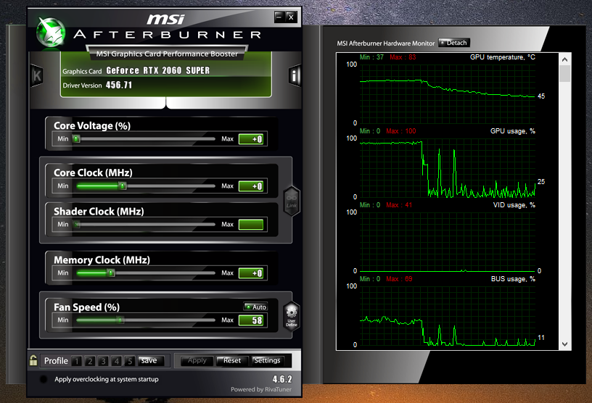Screen dimensions: 592x403
Task: Click the version number "4.6.2"
Action: tap(282, 379)
